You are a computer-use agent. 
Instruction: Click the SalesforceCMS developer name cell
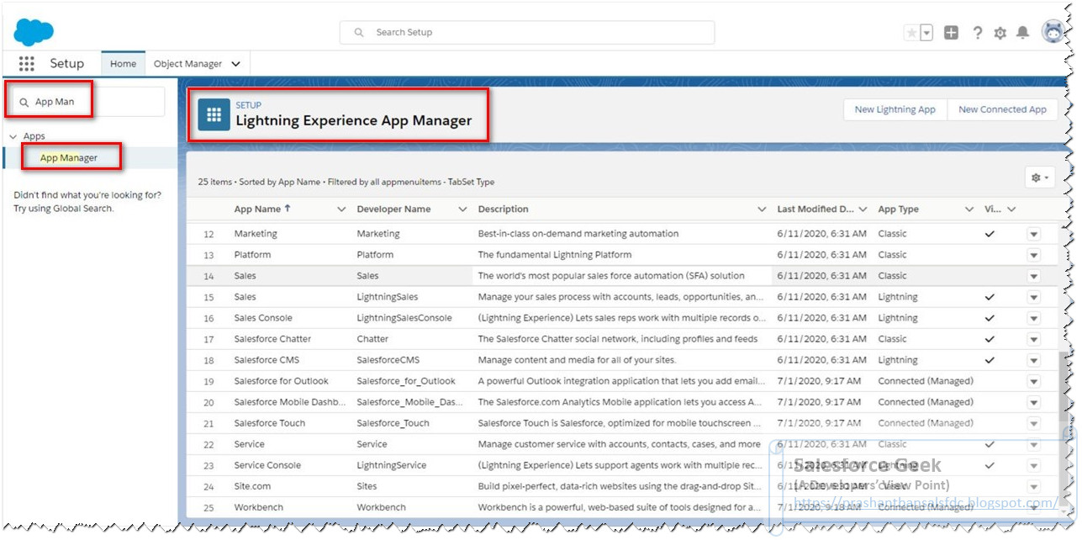tap(388, 360)
